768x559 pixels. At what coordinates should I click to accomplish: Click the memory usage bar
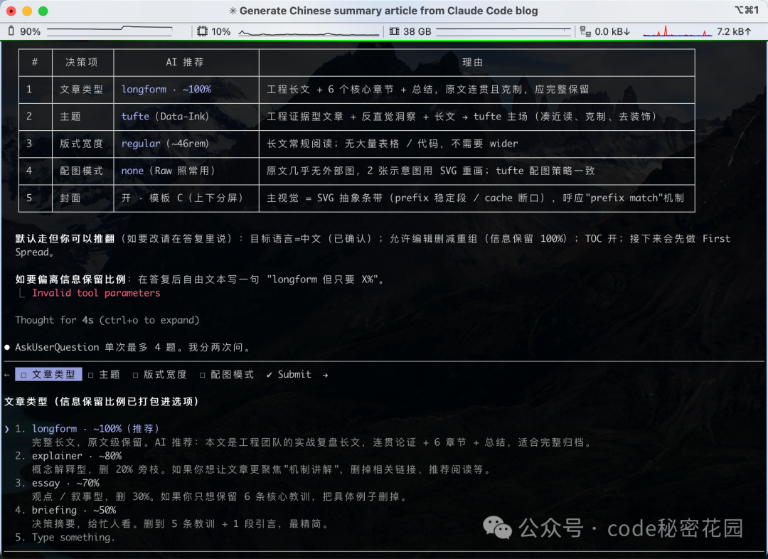pos(503,32)
